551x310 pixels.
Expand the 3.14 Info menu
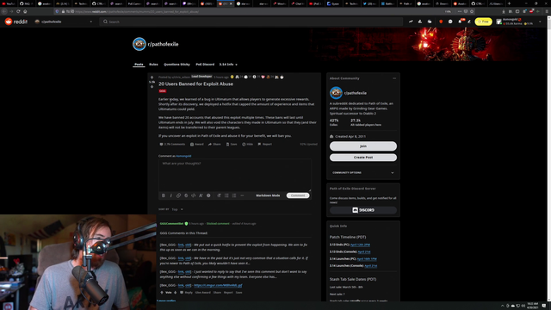tap(228, 65)
